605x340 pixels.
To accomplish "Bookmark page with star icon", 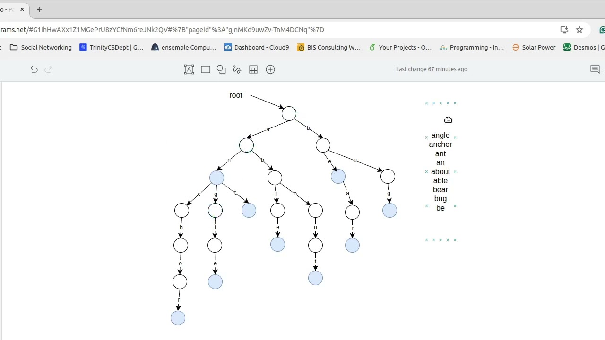I will click(x=579, y=30).
